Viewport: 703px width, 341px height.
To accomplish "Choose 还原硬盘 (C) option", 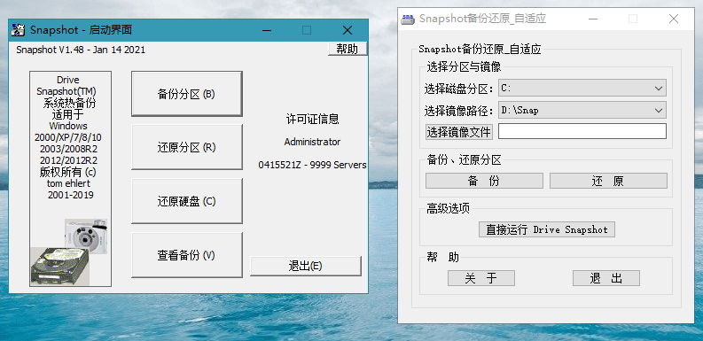I will pyautogui.click(x=186, y=201).
